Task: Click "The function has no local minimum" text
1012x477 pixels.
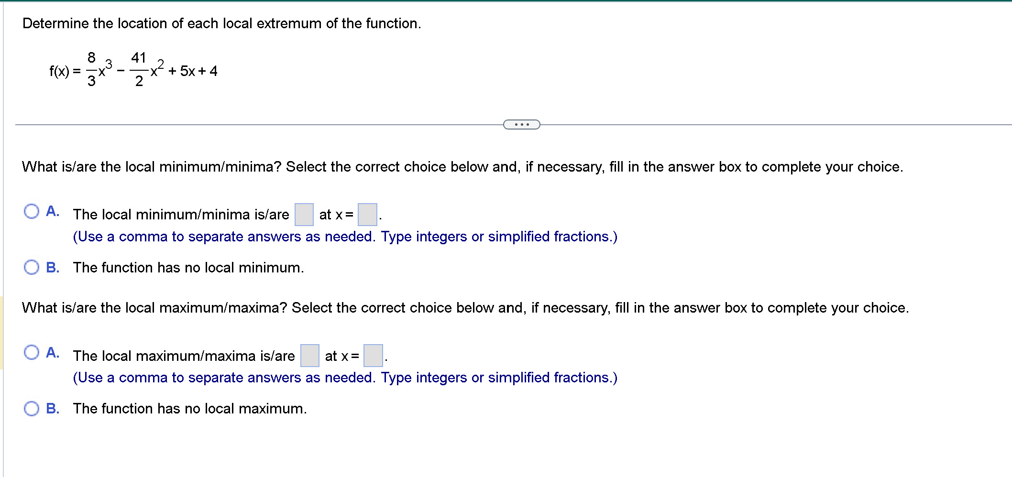Action: pyautogui.click(x=188, y=268)
